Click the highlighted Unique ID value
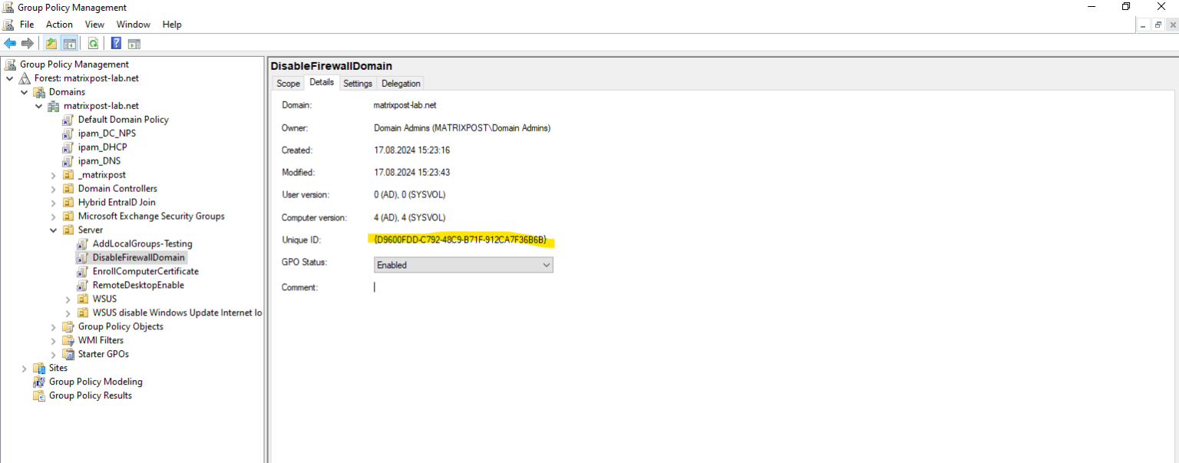Image resolution: width=1179 pixels, height=463 pixels. [461, 240]
